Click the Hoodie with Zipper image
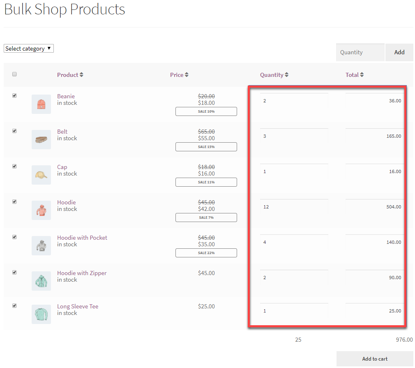The image size is (415, 368). [41, 281]
